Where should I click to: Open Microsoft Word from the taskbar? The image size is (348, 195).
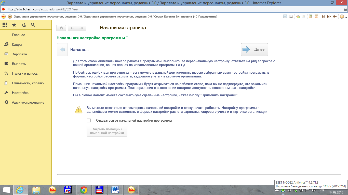click(115, 190)
